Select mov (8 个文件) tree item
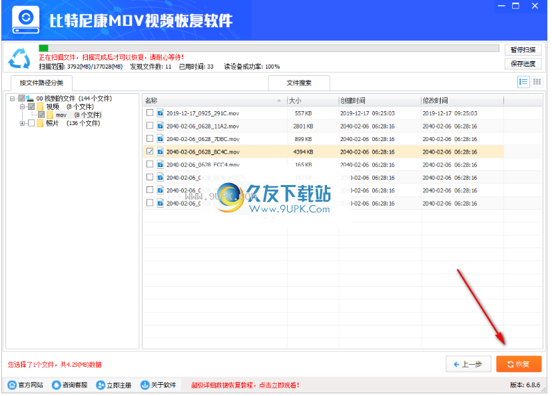This screenshot has height=396, width=552. point(79,115)
